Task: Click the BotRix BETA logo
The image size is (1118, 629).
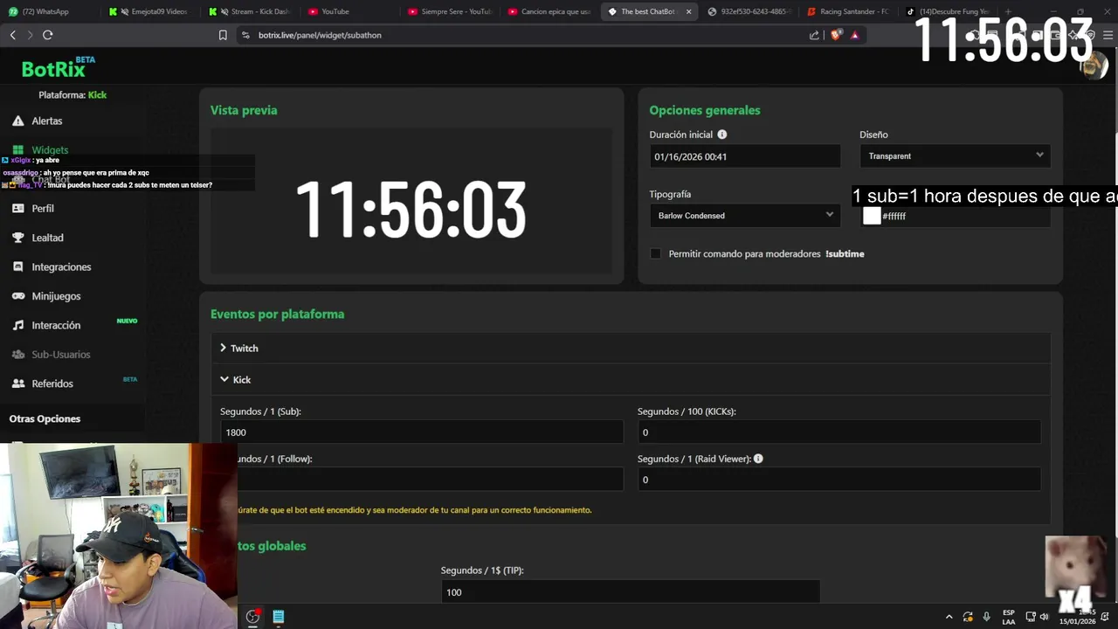Action: tap(58, 68)
